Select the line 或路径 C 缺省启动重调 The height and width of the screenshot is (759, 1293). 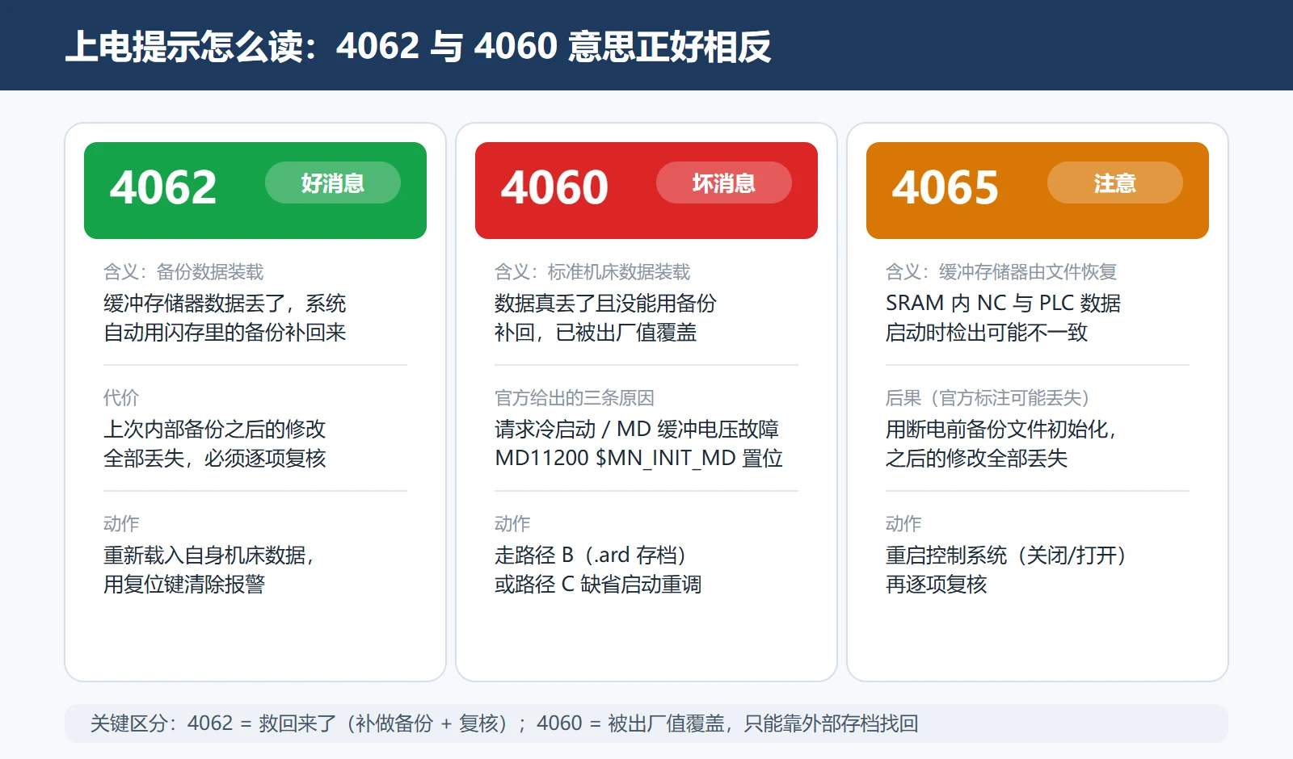click(598, 585)
